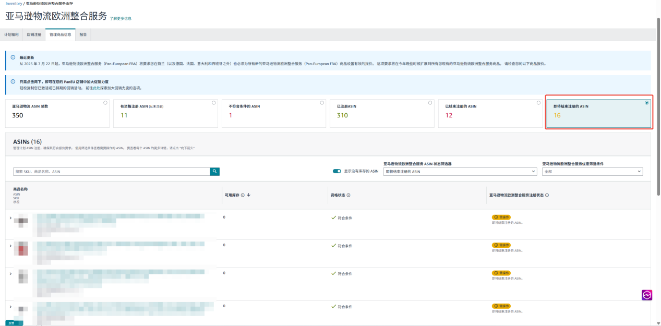Click 符合条件 text in the third row

pyautogui.click(x=345, y=273)
